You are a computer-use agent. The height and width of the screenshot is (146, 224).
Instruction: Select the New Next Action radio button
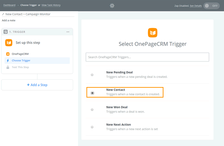pos(92,127)
